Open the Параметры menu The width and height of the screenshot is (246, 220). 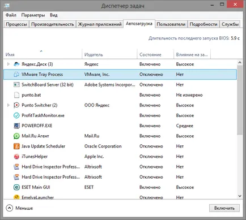33,15
